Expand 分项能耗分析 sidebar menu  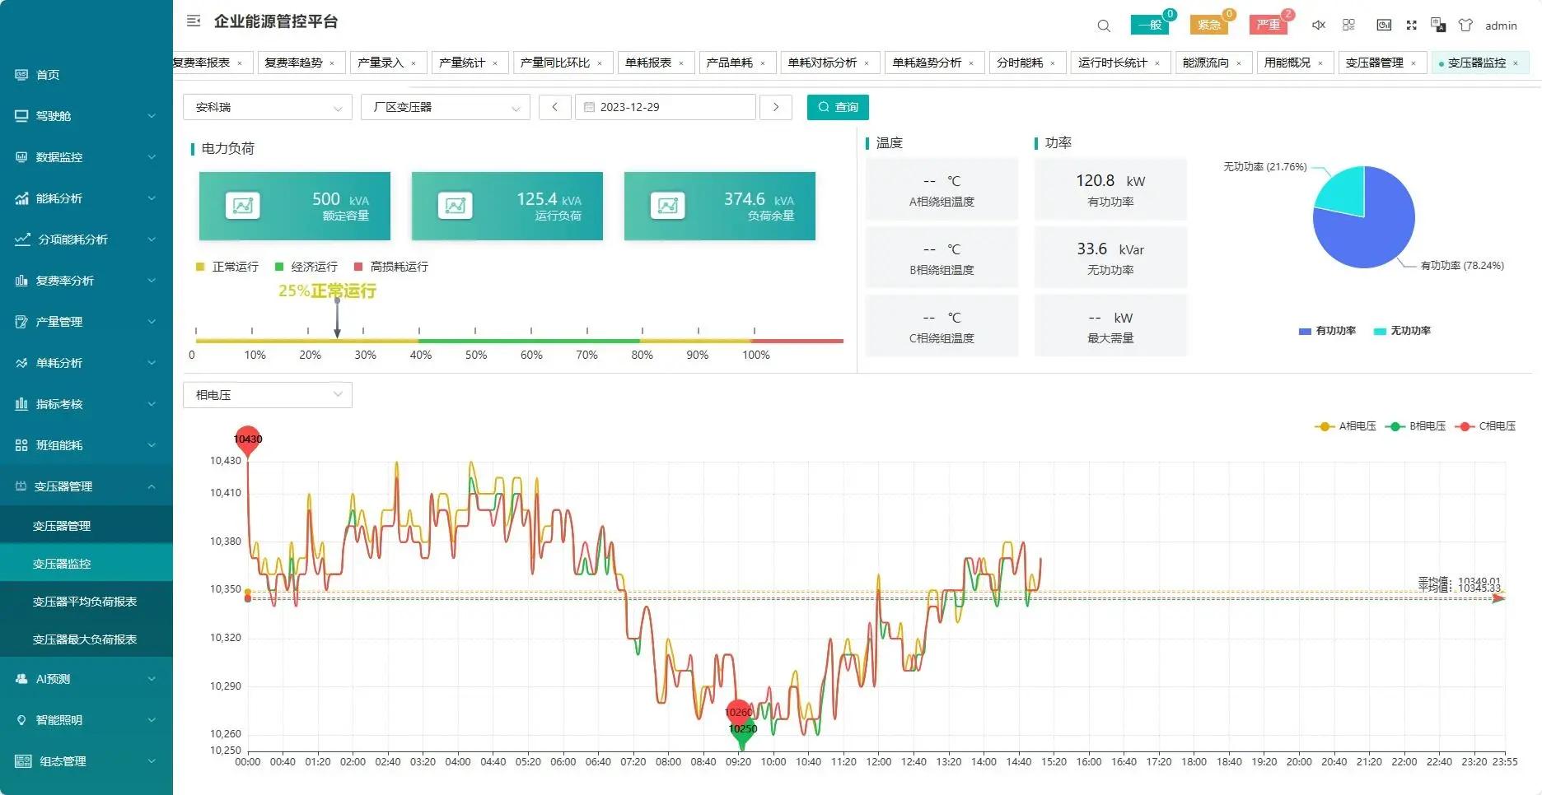tap(86, 239)
